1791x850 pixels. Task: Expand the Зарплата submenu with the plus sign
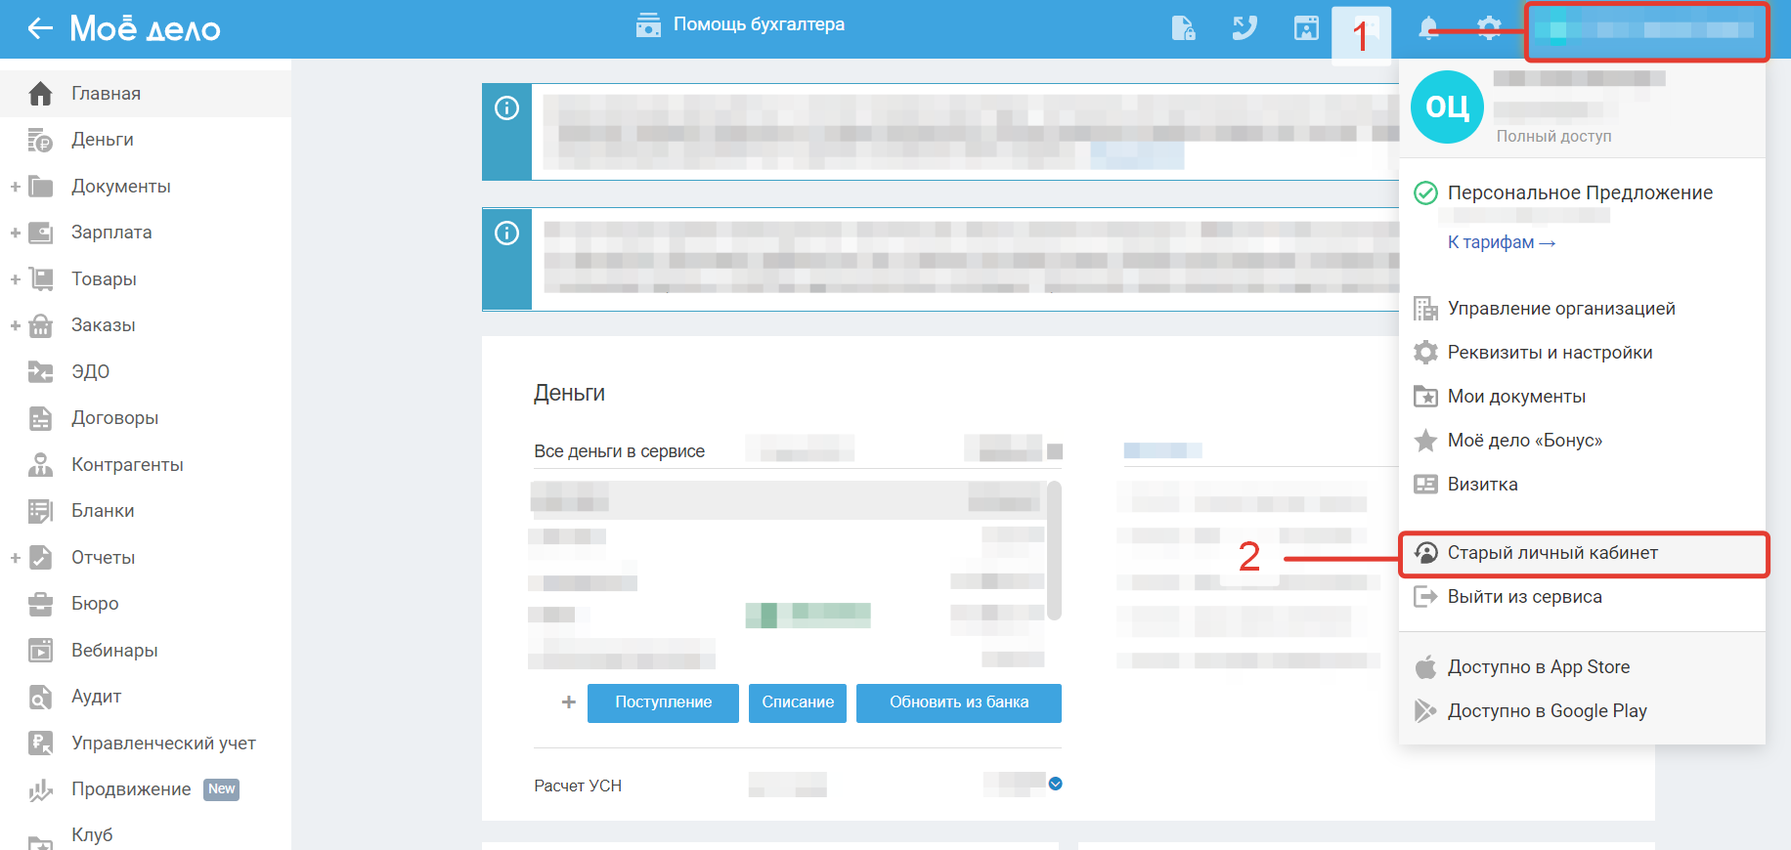coord(16,233)
